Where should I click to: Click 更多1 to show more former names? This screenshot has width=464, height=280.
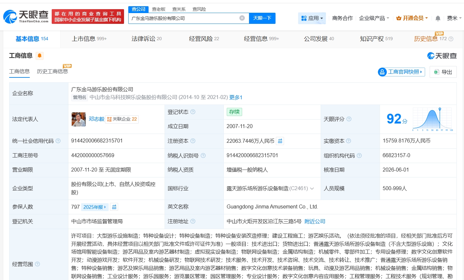point(236,97)
